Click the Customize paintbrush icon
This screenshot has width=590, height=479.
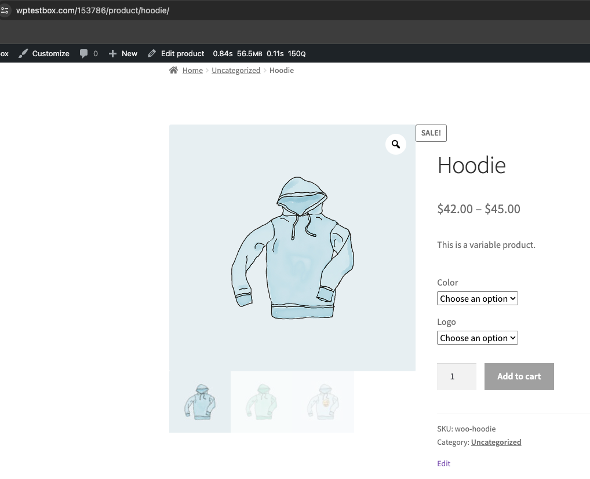click(23, 53)
